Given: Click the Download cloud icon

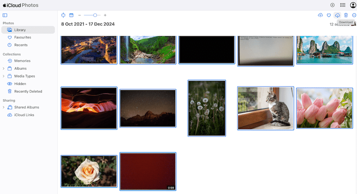Looking at the screenshot, I should click(x=337, y=15).
